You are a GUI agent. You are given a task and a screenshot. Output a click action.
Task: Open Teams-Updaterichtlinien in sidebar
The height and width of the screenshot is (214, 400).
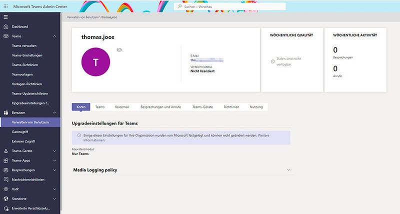pyautogui.click(x=30, y=93)
